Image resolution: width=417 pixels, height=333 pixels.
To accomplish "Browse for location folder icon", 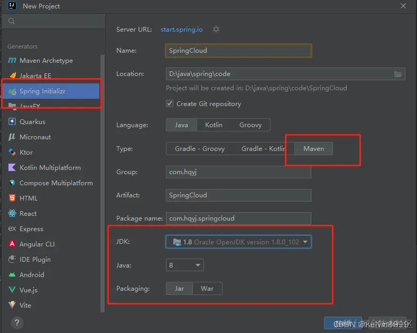I will point(398,74).
